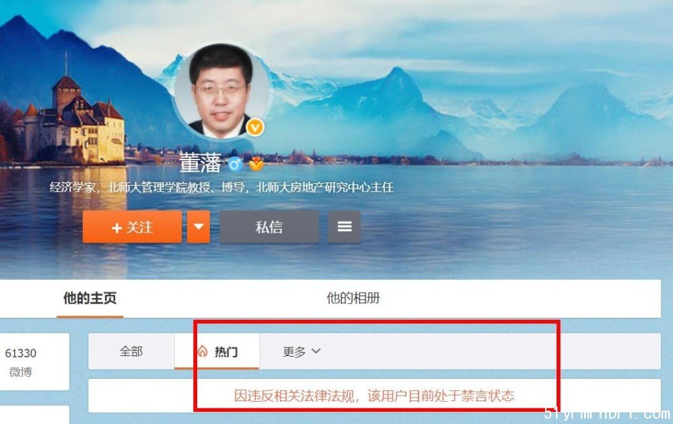This screenshot has height=424, width=673.
Task: Expand the follow options dropdown arrow
Action: 199,227
